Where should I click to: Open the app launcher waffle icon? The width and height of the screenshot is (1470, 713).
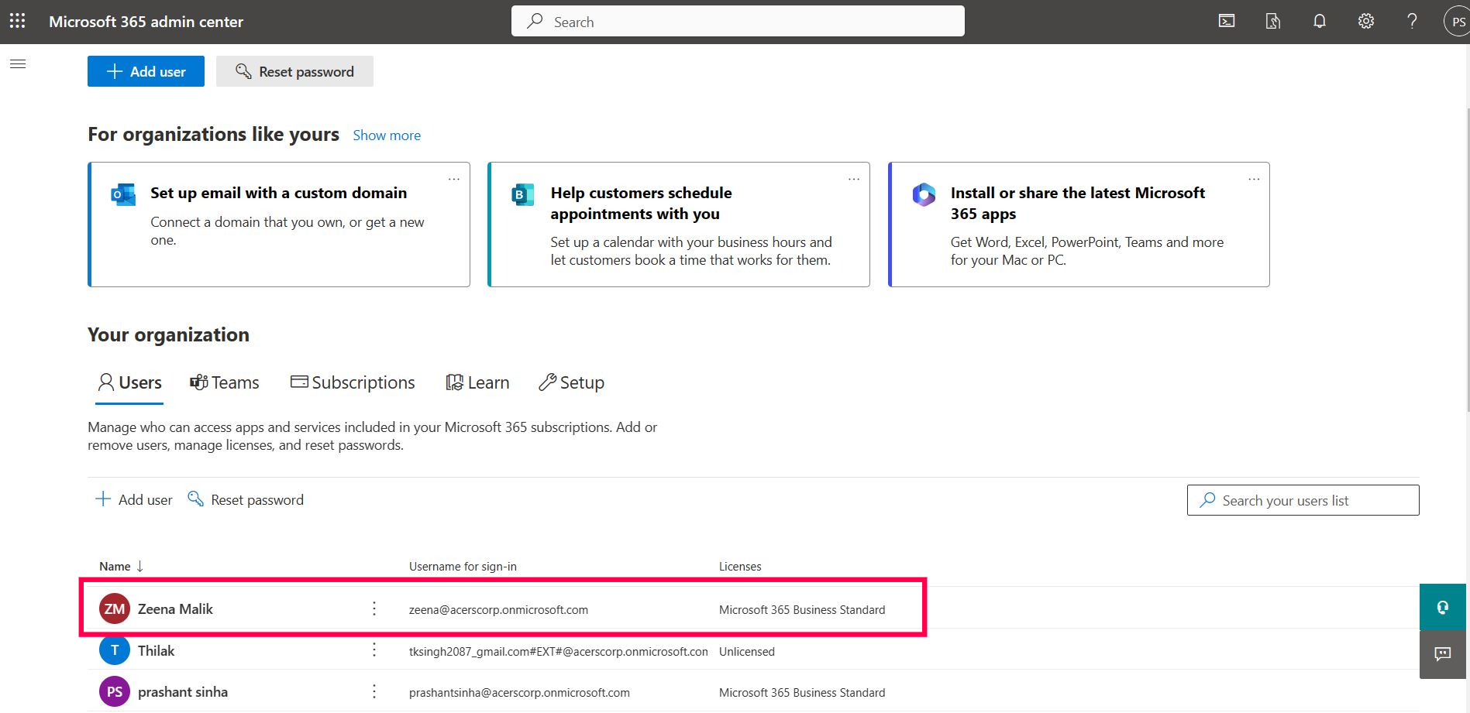click(17, 22)
